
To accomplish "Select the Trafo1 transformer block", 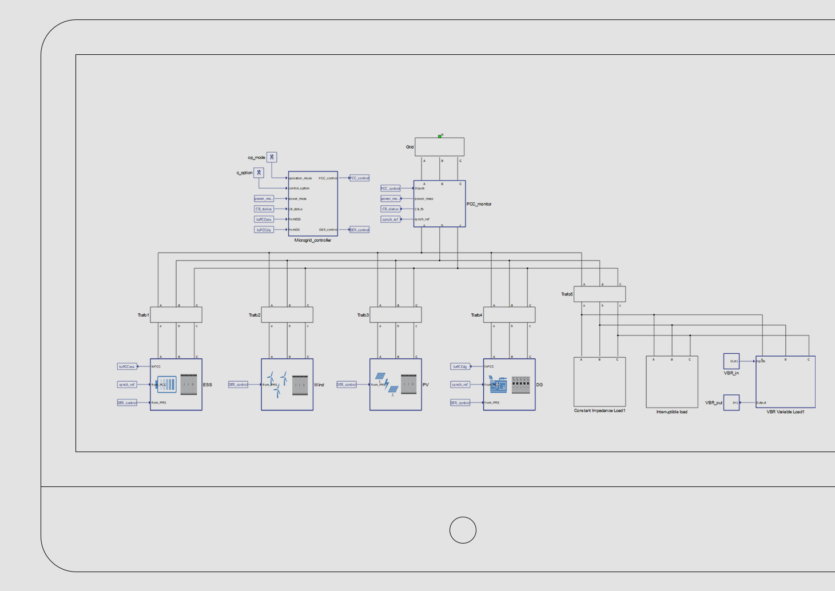I will coord(176,315).
